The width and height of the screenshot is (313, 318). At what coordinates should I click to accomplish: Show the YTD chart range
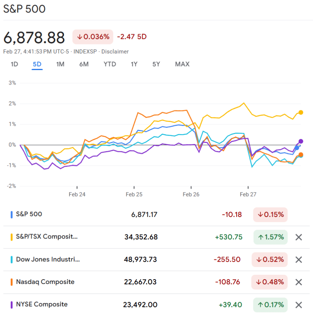[x=110, y=64]
